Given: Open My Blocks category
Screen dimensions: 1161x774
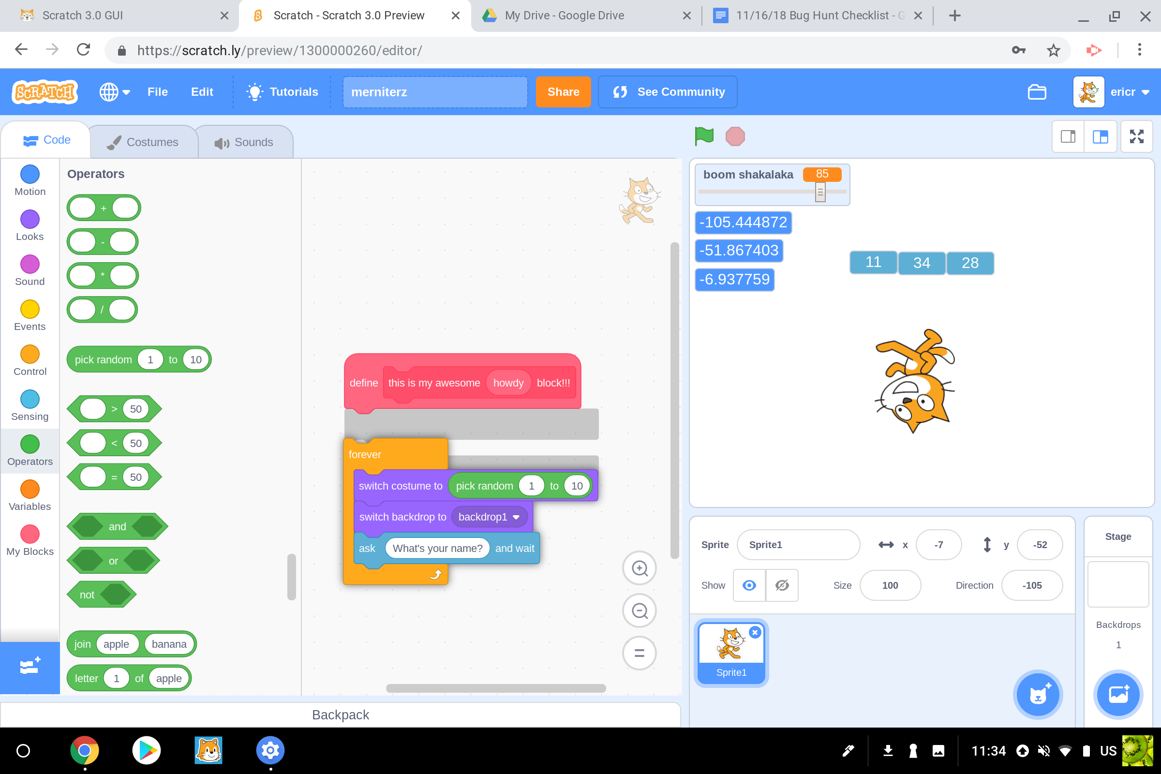Looking at the screenshot, I should 30,540.
